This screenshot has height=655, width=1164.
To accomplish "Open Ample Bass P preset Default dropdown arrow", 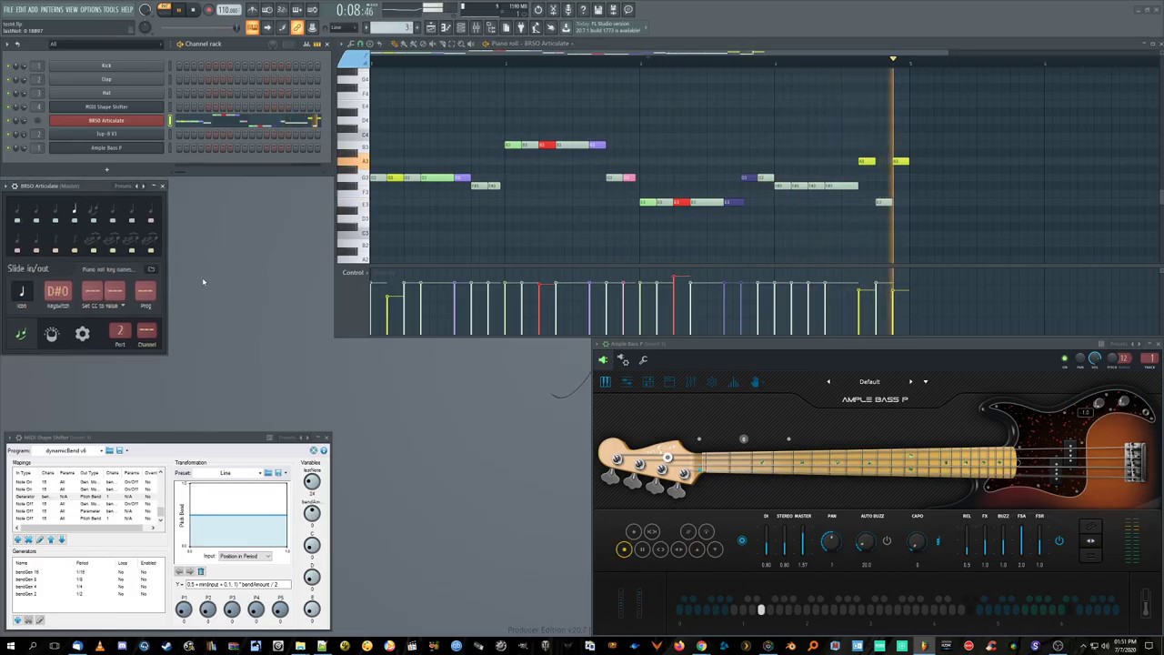I will 926,382.
